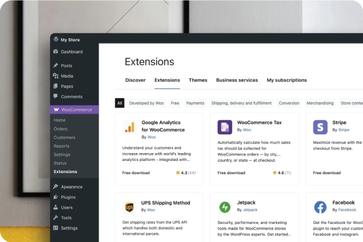Open Extensions submenu item in sidebar

[x=65, y=172]
